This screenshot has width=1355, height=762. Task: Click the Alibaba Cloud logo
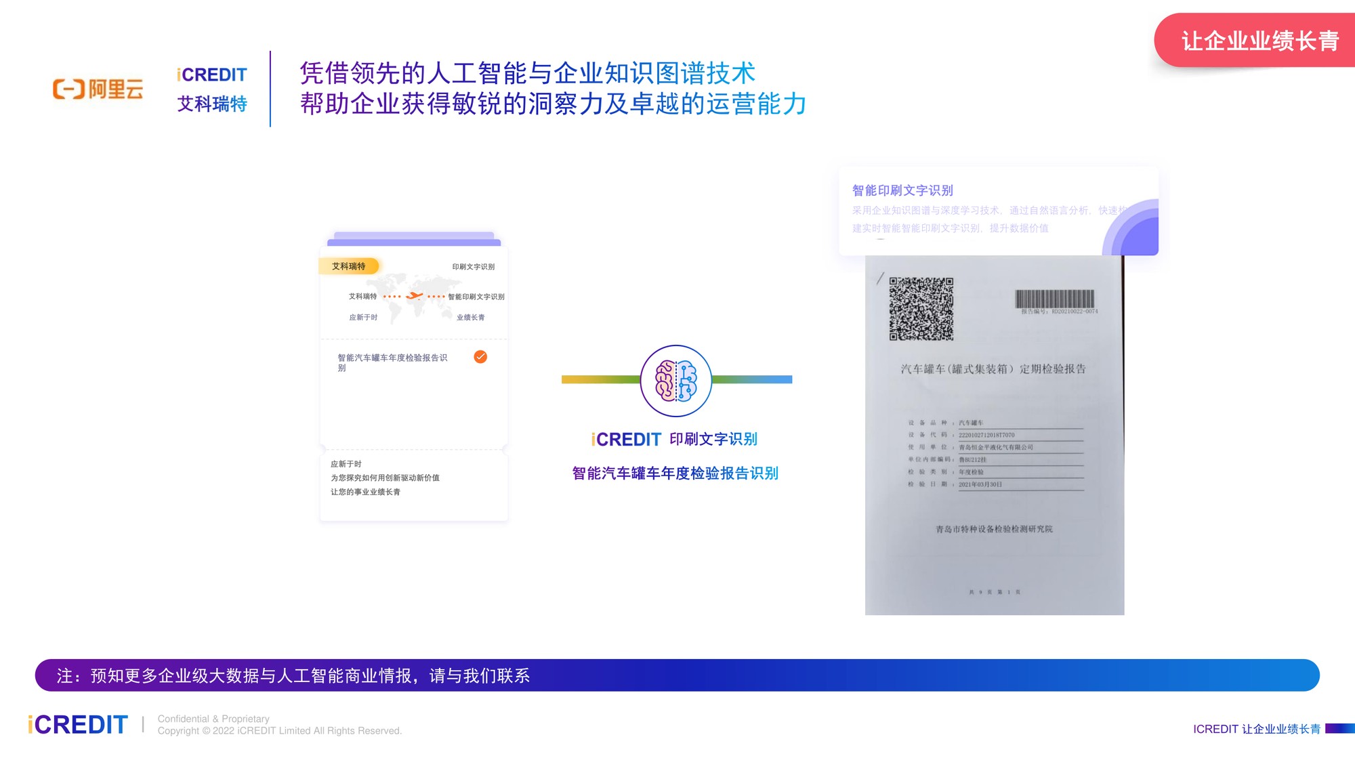(x=98, y=89)
